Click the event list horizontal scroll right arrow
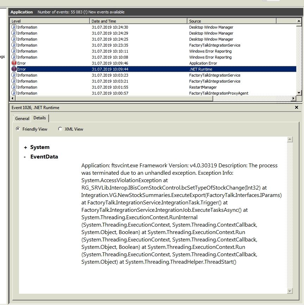 [x=293, y=98]
